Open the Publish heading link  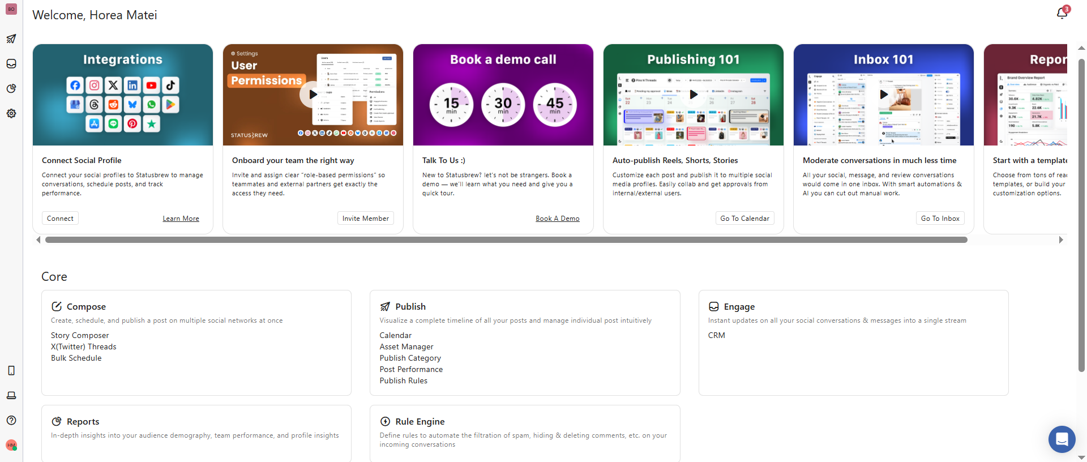pyautogui.click(x=410, y=306)
